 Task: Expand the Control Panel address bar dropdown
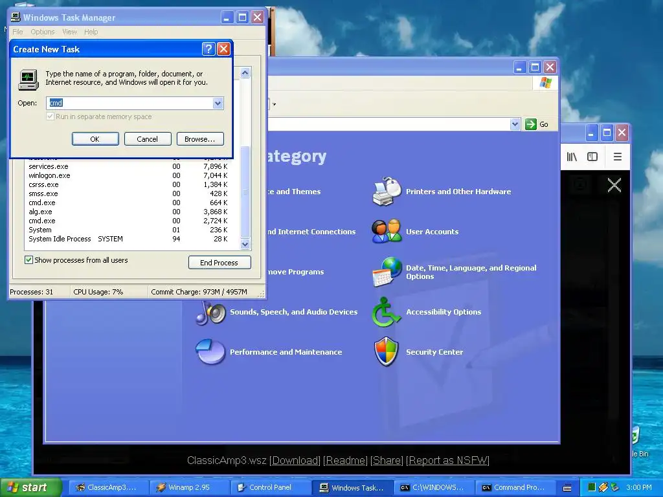coord(515,124)
